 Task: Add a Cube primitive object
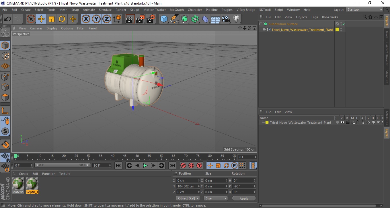pos(164,19)
